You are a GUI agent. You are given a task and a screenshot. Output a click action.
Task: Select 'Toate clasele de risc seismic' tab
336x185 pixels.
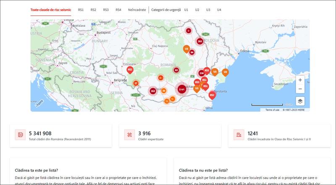pyautogui.click(x=51, y=10)
